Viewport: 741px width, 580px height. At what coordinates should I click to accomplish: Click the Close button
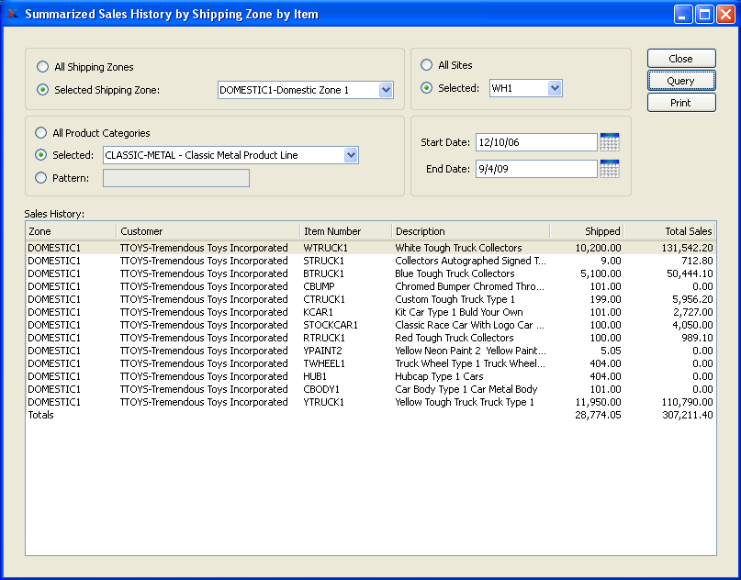[680, 59]
